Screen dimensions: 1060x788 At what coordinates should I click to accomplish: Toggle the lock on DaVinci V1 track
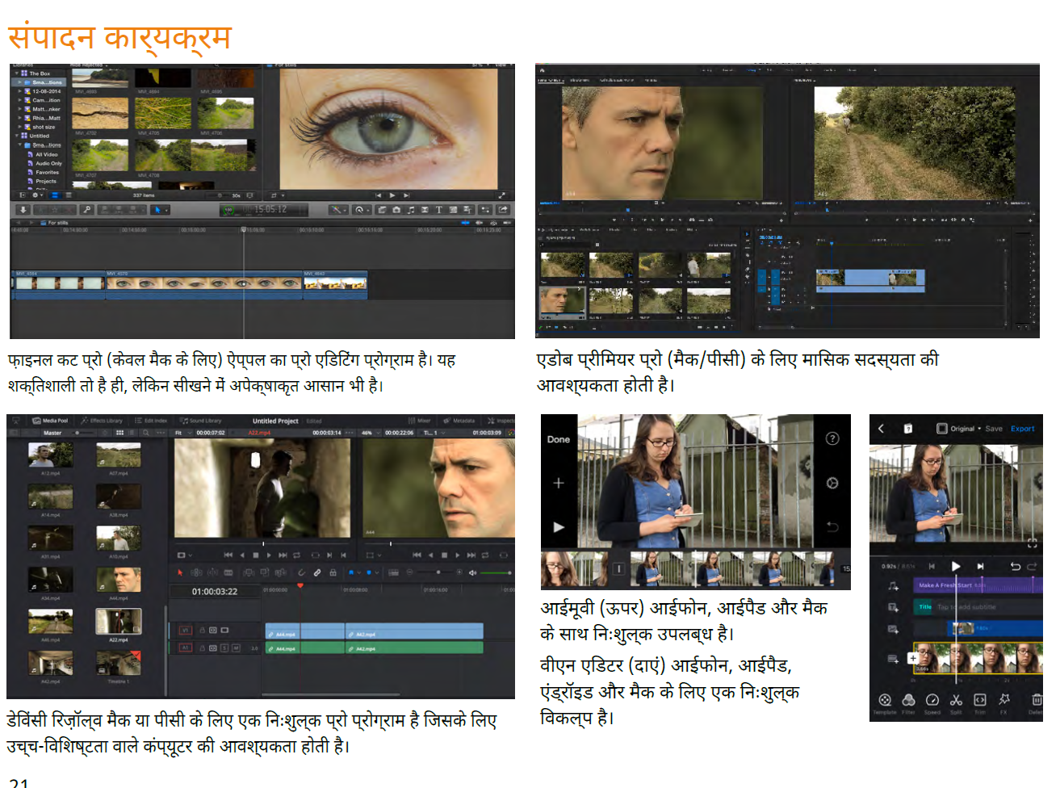pos(202,630)
